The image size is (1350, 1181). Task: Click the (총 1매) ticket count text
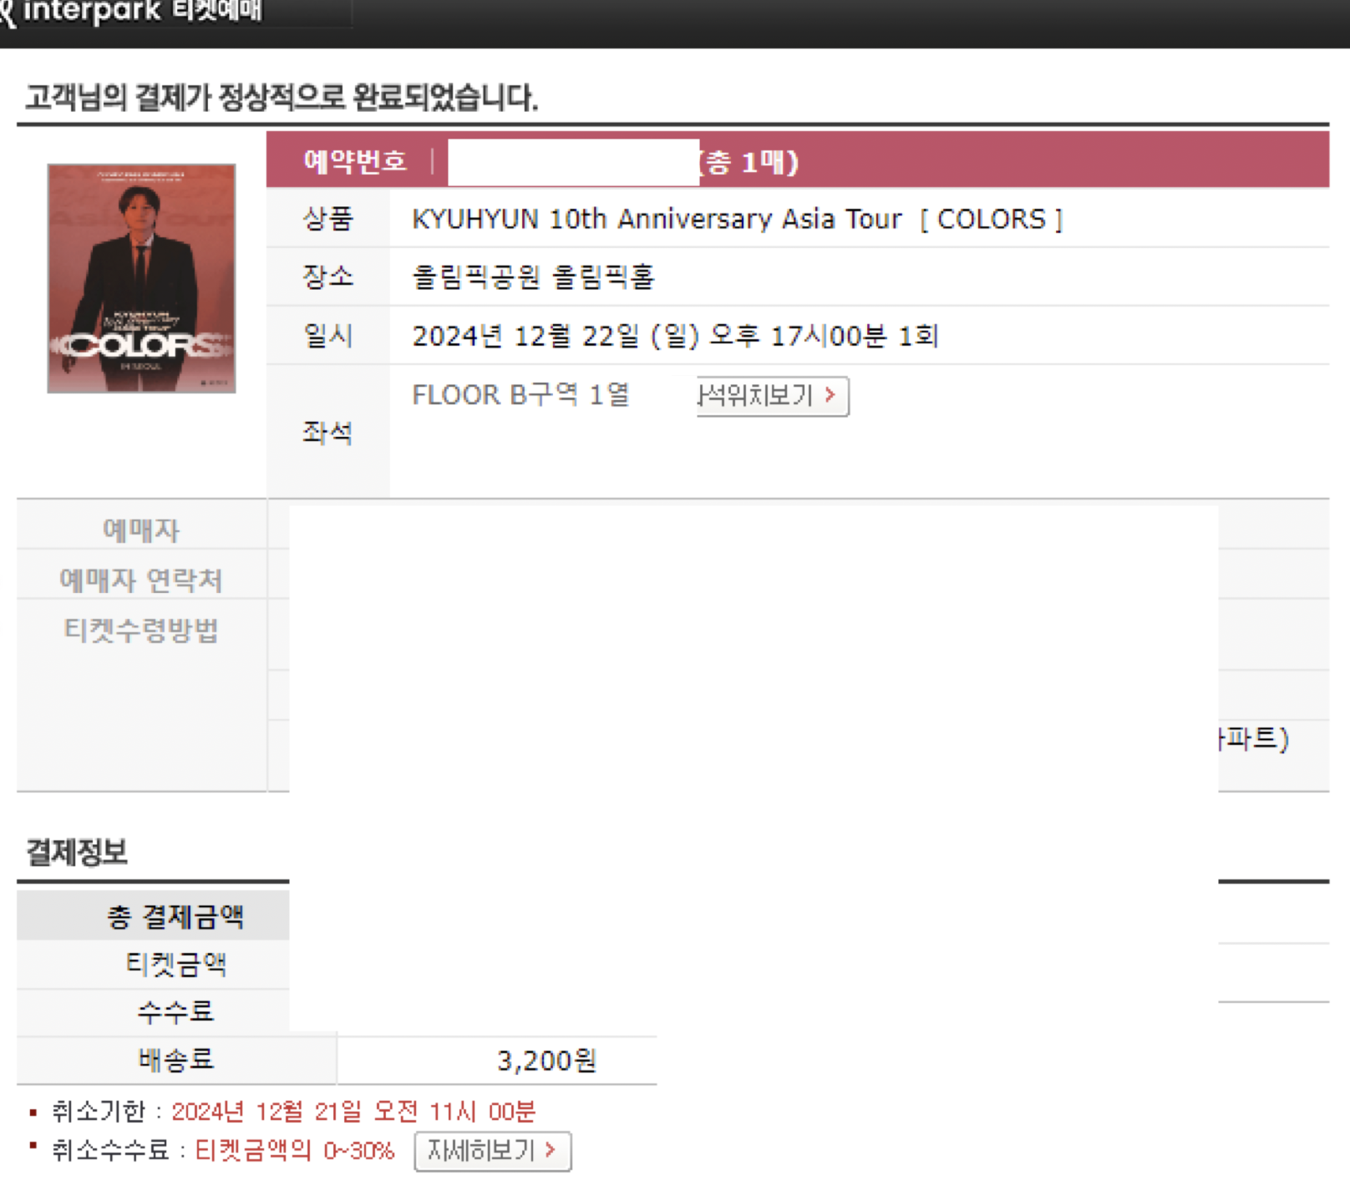749,161
